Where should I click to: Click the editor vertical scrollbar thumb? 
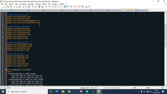165,35
